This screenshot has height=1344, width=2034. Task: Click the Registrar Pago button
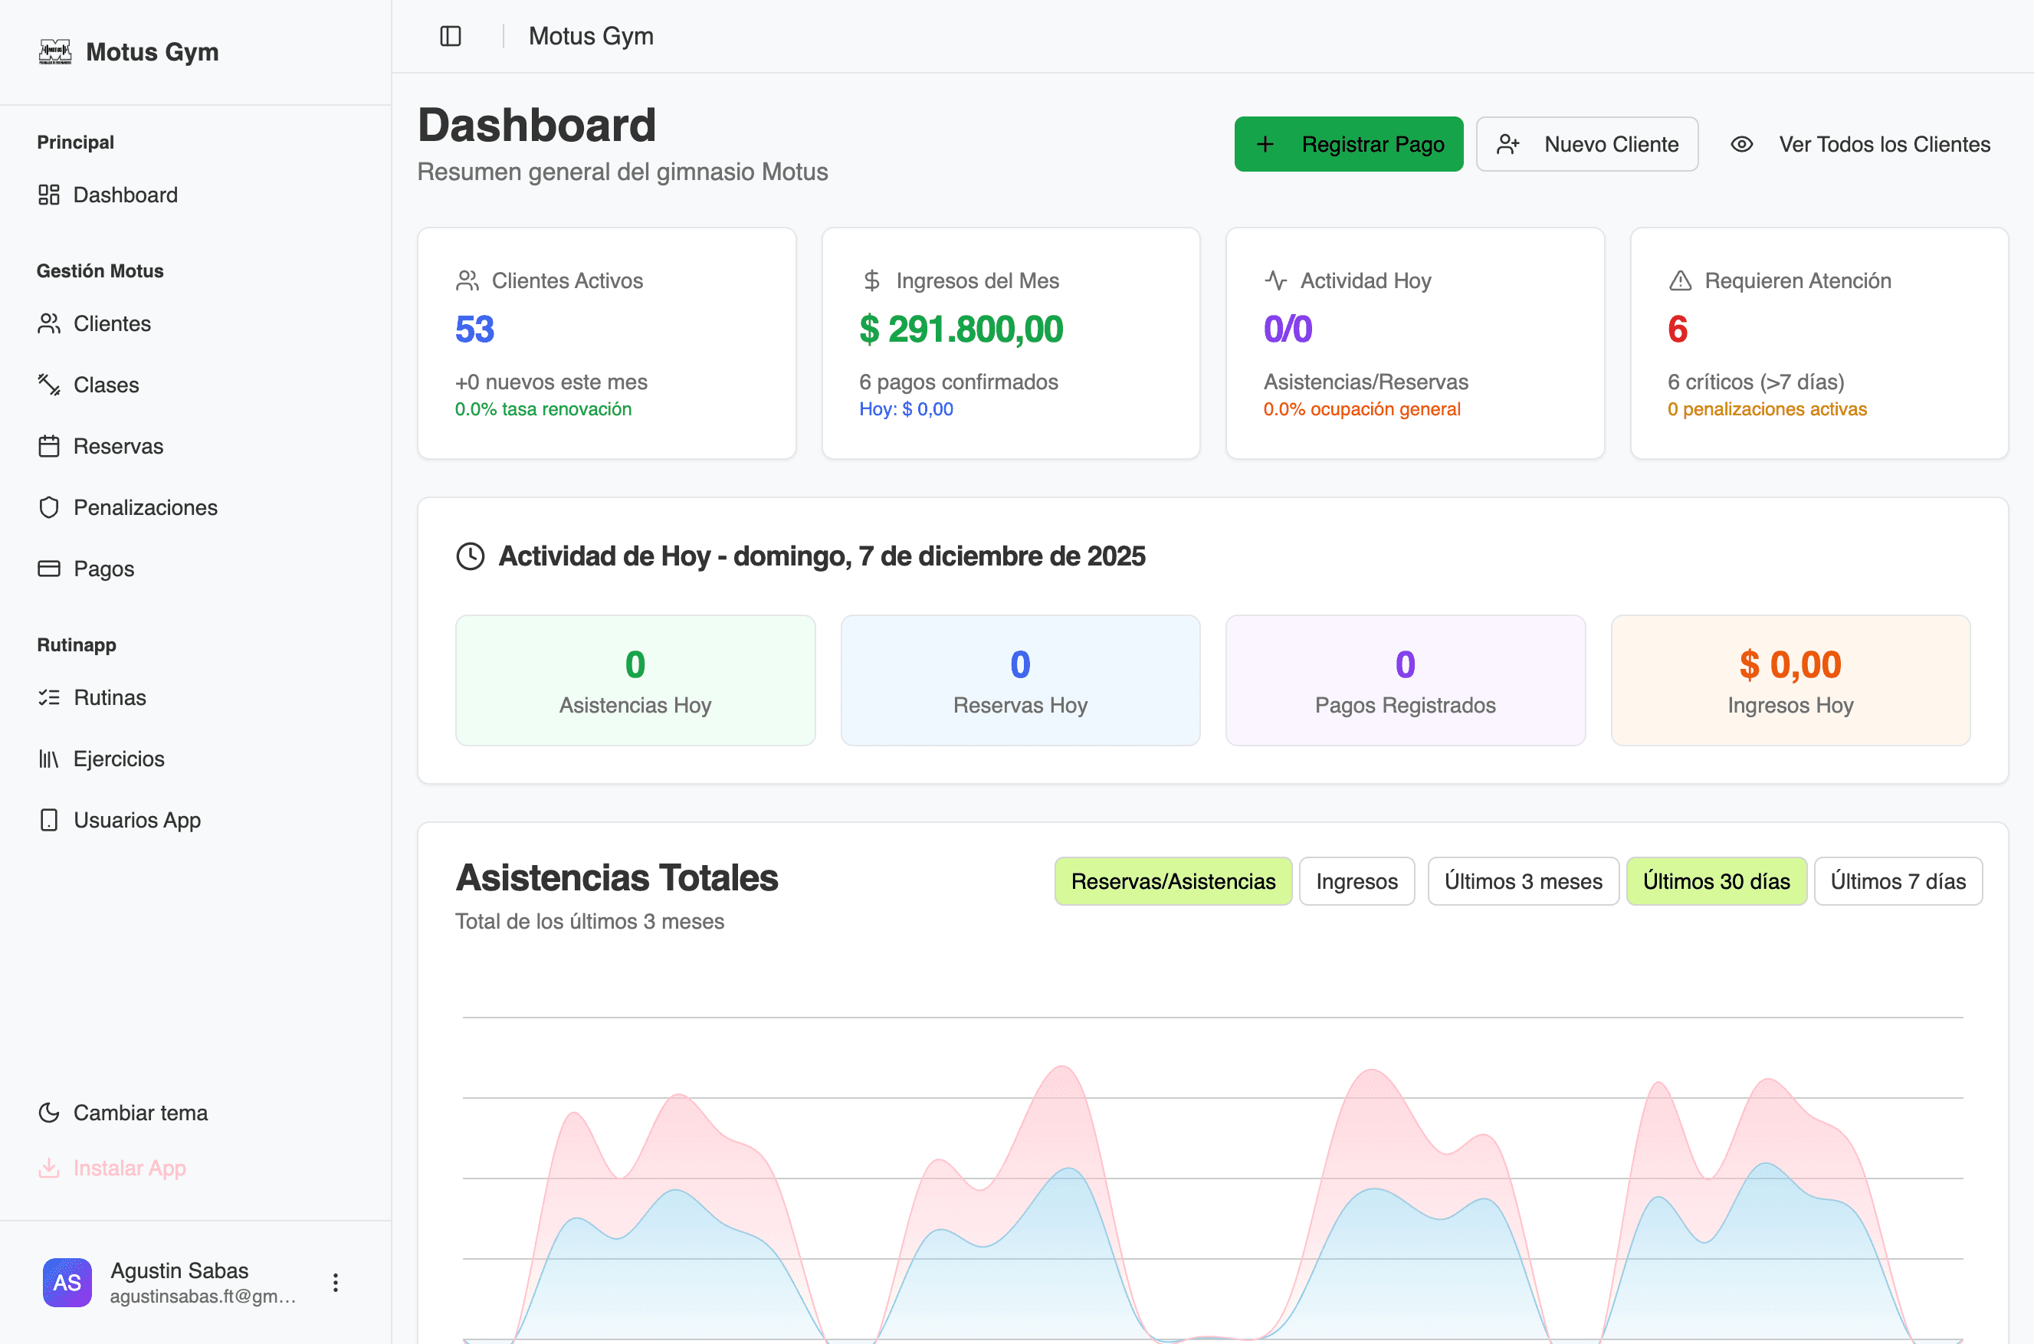1348,144
